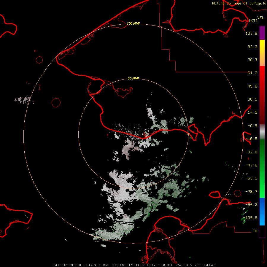Image resolution: width=267 pixels, height=267 pixels.
Task: Click the 100 NMI range ring label
Action: [x=133, y=23]
